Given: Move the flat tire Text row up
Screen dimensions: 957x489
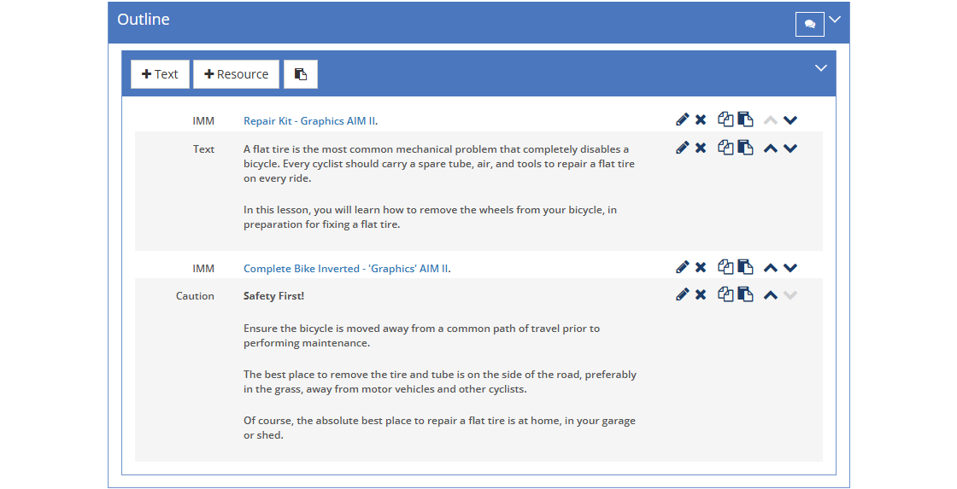Looking at the screenshot, I should pos(771,148).
